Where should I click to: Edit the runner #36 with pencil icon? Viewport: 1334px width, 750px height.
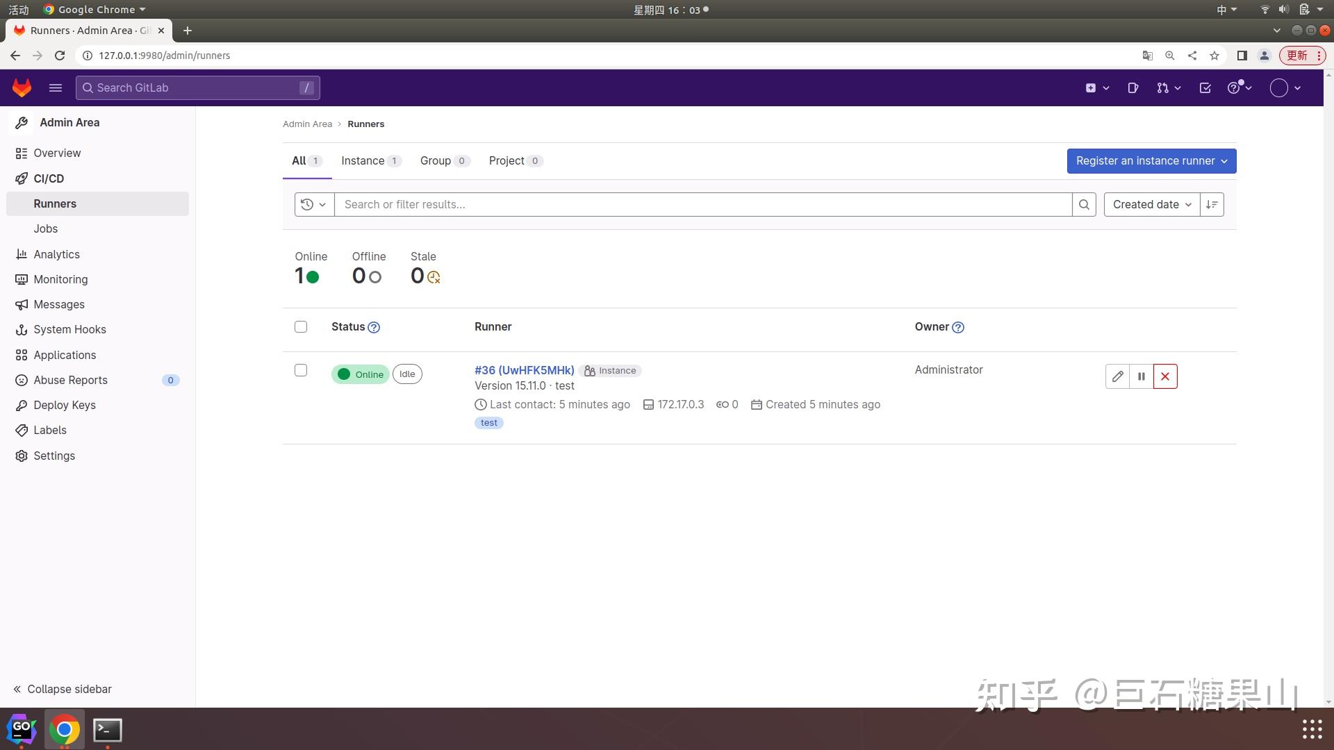click(1117, 376)
